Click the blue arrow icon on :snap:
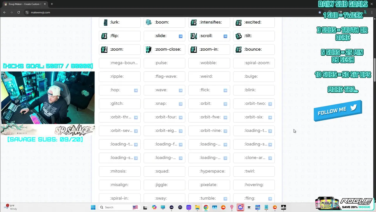Screen dimensions: 376x212 pyautogui.click(x=181, y=104)
